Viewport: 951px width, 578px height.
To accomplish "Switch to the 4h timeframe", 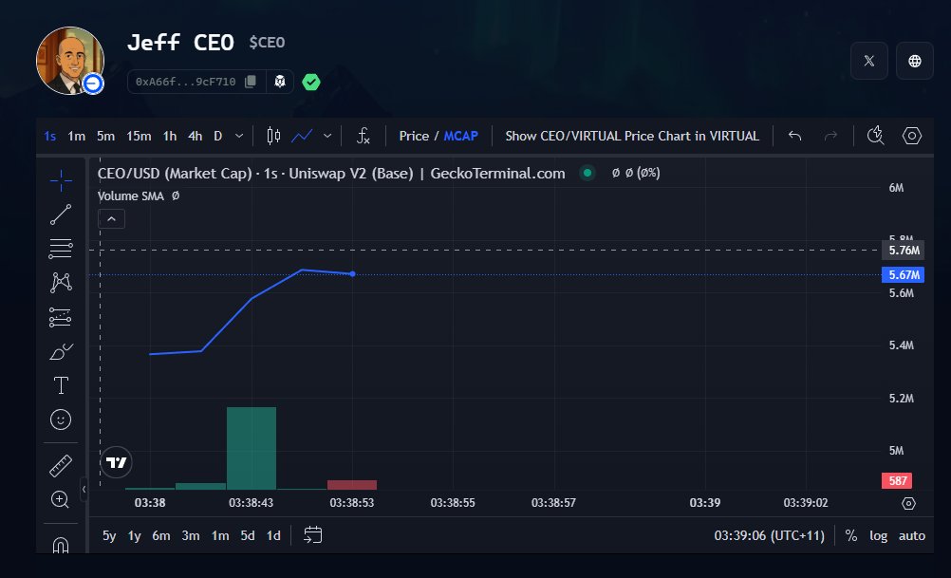I will 196,136.
